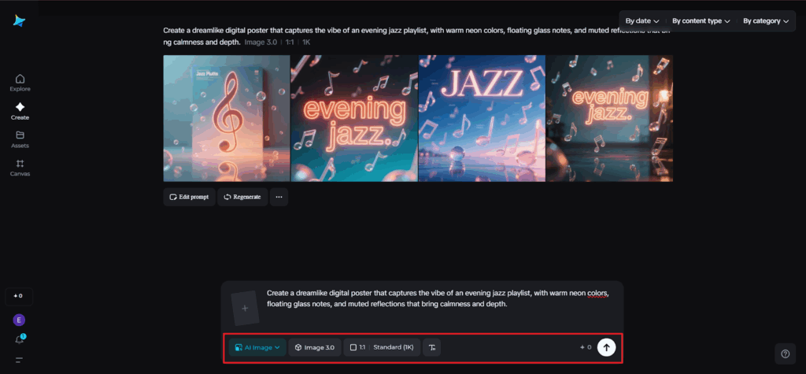This screenshot has height=374, width=806.
Task: Click the text tool icon in prompt bar
Action: pos(431,347)
